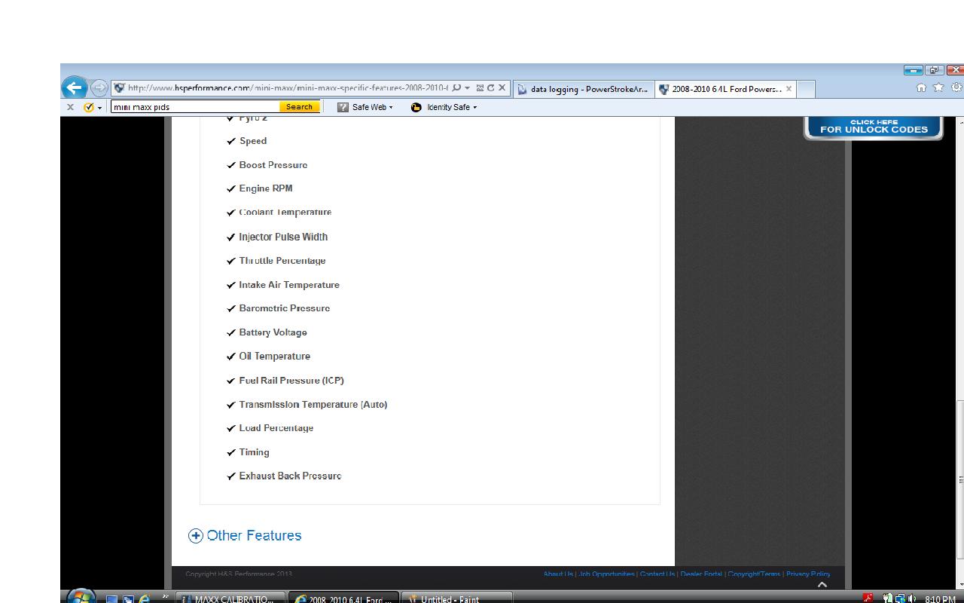
Task: Click the red Adobe icon in tray
Action: [x=868, y=598]
